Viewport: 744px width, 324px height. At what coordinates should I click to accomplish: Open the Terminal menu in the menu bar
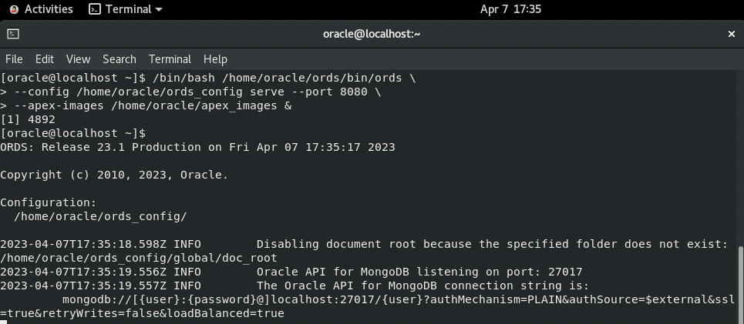[x=170, y=58]
